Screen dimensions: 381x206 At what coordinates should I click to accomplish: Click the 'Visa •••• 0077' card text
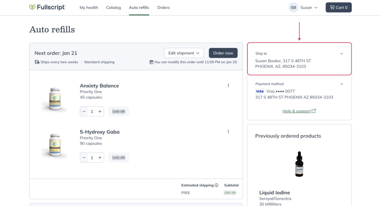click(x=281, y=91)
